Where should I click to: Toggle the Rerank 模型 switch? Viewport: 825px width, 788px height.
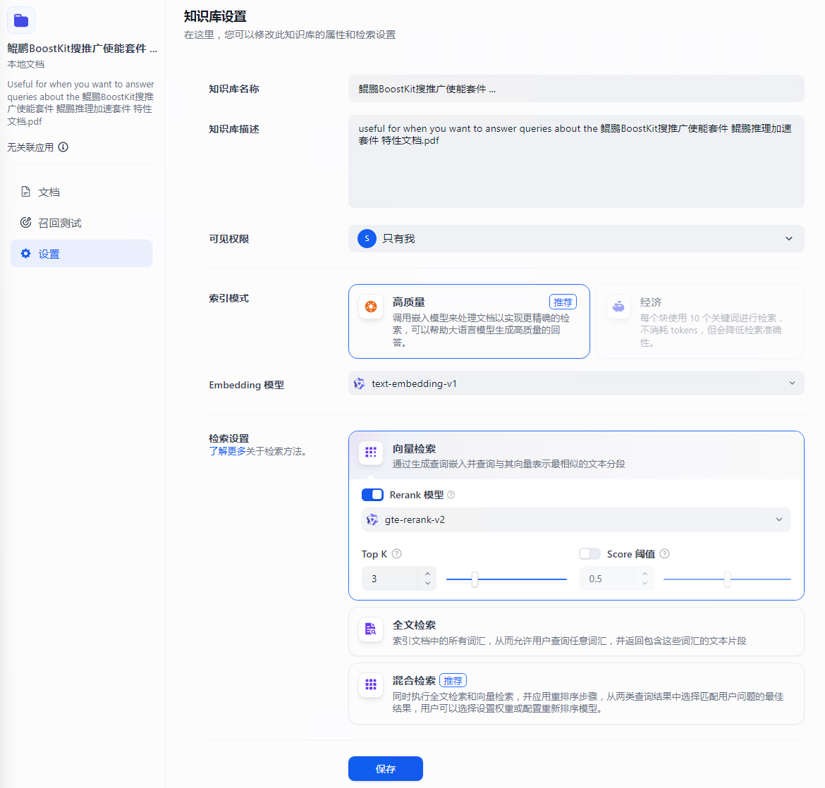(372, 495)
